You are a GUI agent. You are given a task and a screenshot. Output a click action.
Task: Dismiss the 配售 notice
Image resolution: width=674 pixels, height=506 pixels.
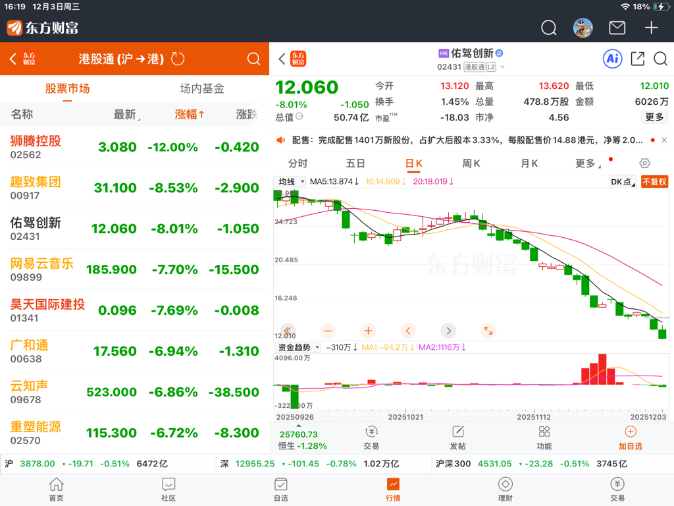664,140
